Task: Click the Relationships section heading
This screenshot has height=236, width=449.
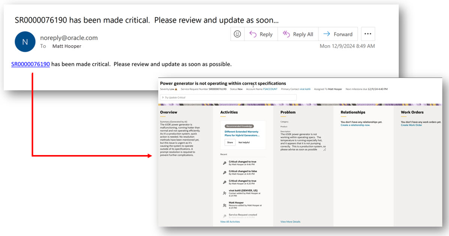Action: (353, 112)
